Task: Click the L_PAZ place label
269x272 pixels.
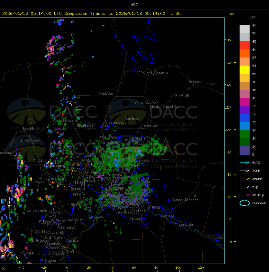Action: (x=218, y=237)
